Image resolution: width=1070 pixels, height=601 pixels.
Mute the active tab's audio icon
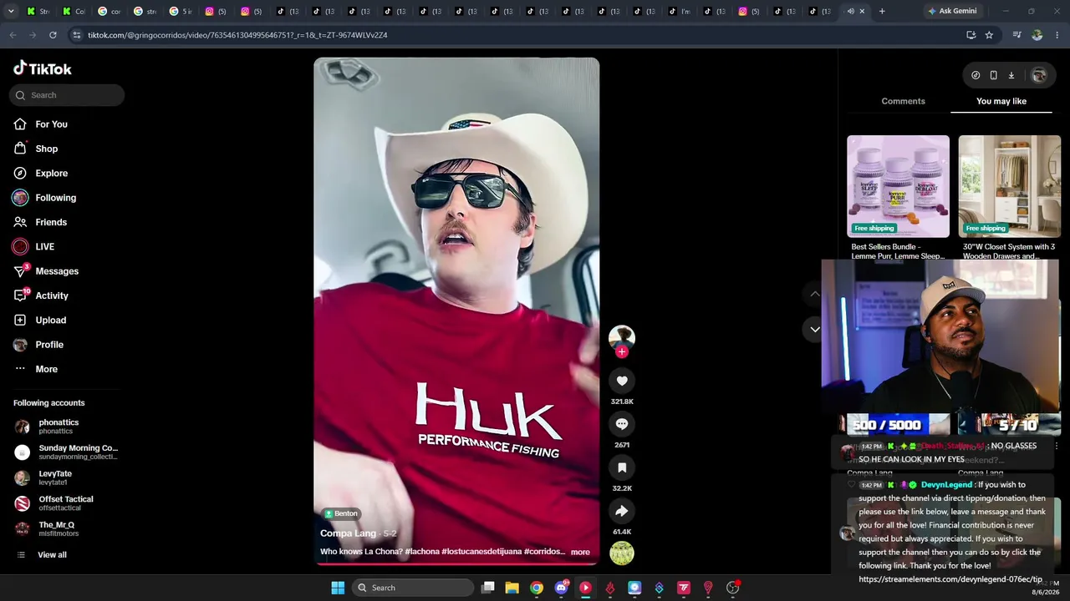850,11
